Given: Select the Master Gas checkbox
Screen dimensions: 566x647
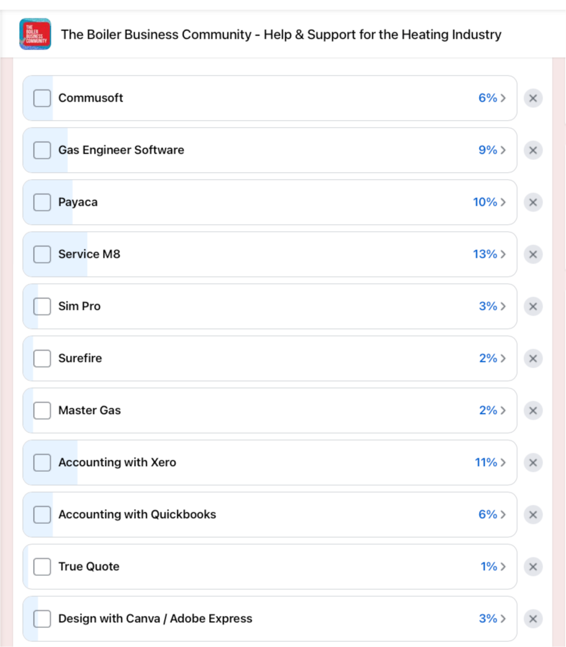Looking at the screenshot, I should point(42,411).
